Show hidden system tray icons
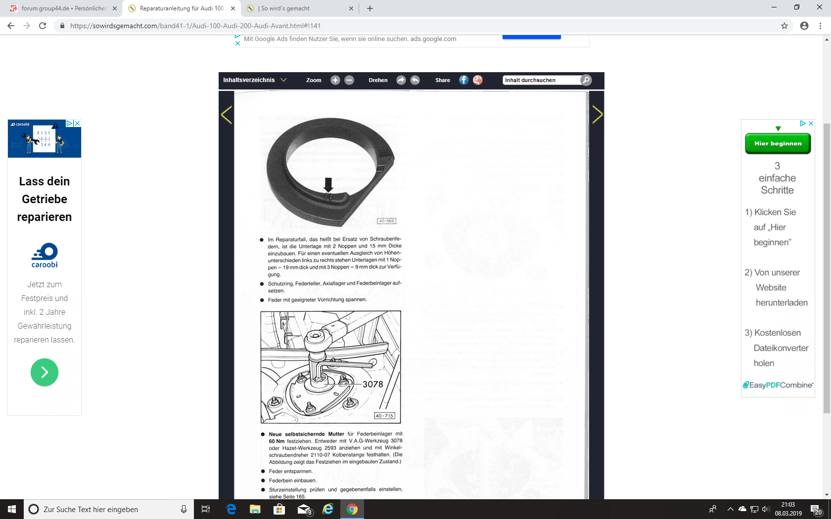 point(730,509)
